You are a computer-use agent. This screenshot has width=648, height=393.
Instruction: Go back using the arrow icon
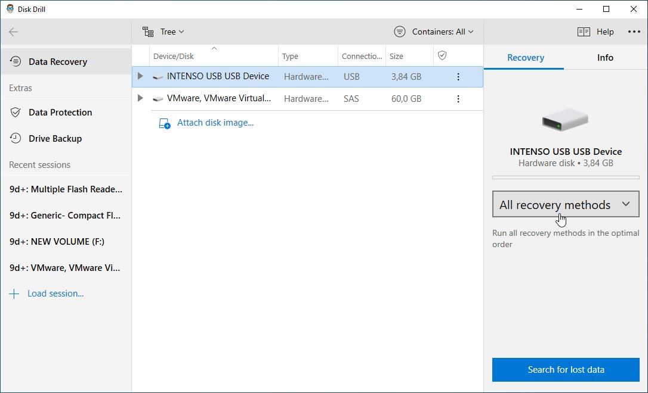(14, 32)
